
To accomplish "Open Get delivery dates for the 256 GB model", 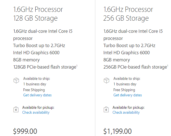I will 127,95.
